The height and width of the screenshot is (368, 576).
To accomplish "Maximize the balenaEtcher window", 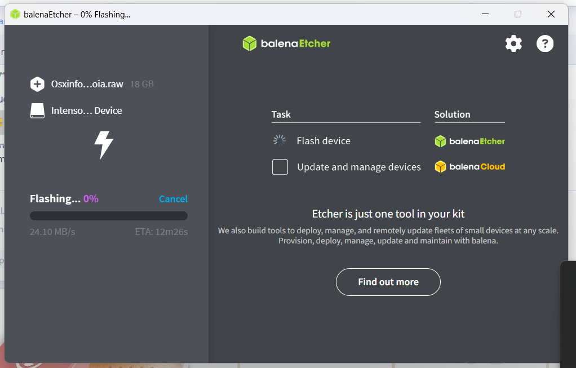I will pos(518,14).
